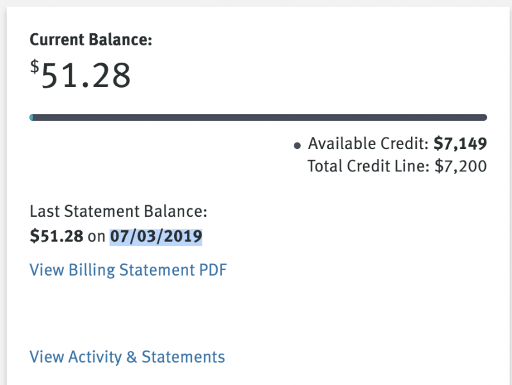The height and width of the screenshot is (385, 512).
Task: Click the teal used-credit segment of the bar
Action: coord(31,117)
